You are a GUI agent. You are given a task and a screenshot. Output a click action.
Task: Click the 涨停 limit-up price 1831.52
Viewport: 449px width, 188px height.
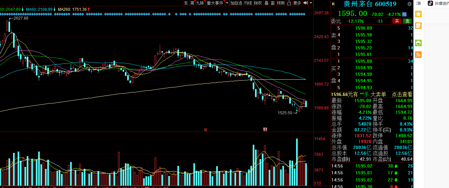tap(363, 136)
